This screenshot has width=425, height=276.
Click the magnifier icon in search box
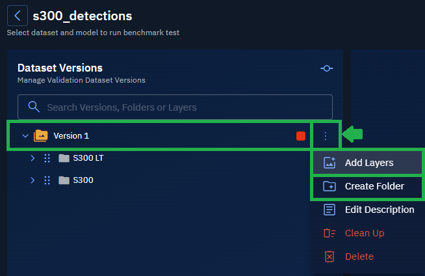pos(32,107)
